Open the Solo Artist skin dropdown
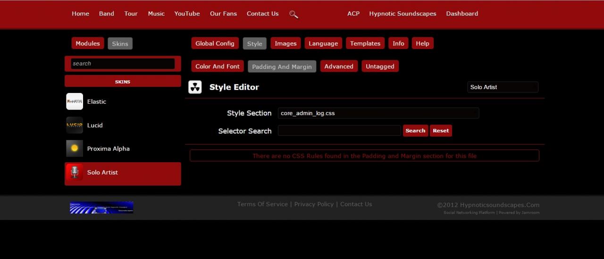 coord(502,87)
